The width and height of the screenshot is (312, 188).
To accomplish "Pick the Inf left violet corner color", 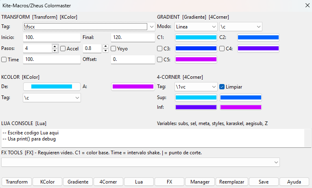I will pyautogui.click(x=196, y=107).
